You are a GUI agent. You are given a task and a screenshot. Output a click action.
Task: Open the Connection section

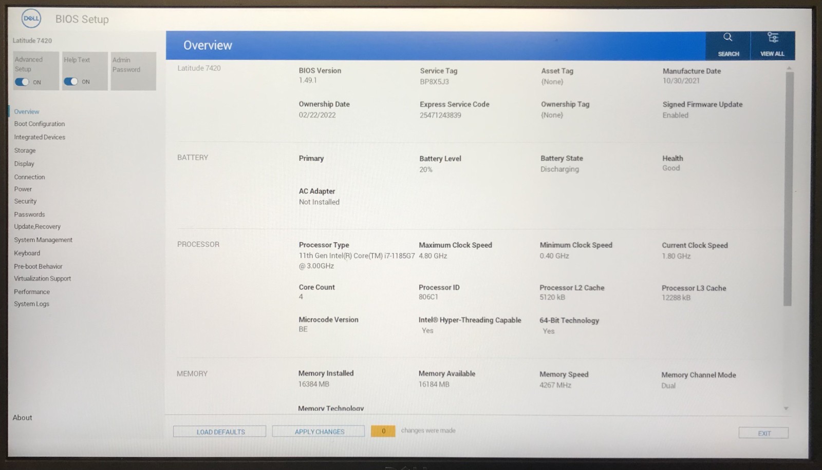pyautogui.click(x=30, y=177)
